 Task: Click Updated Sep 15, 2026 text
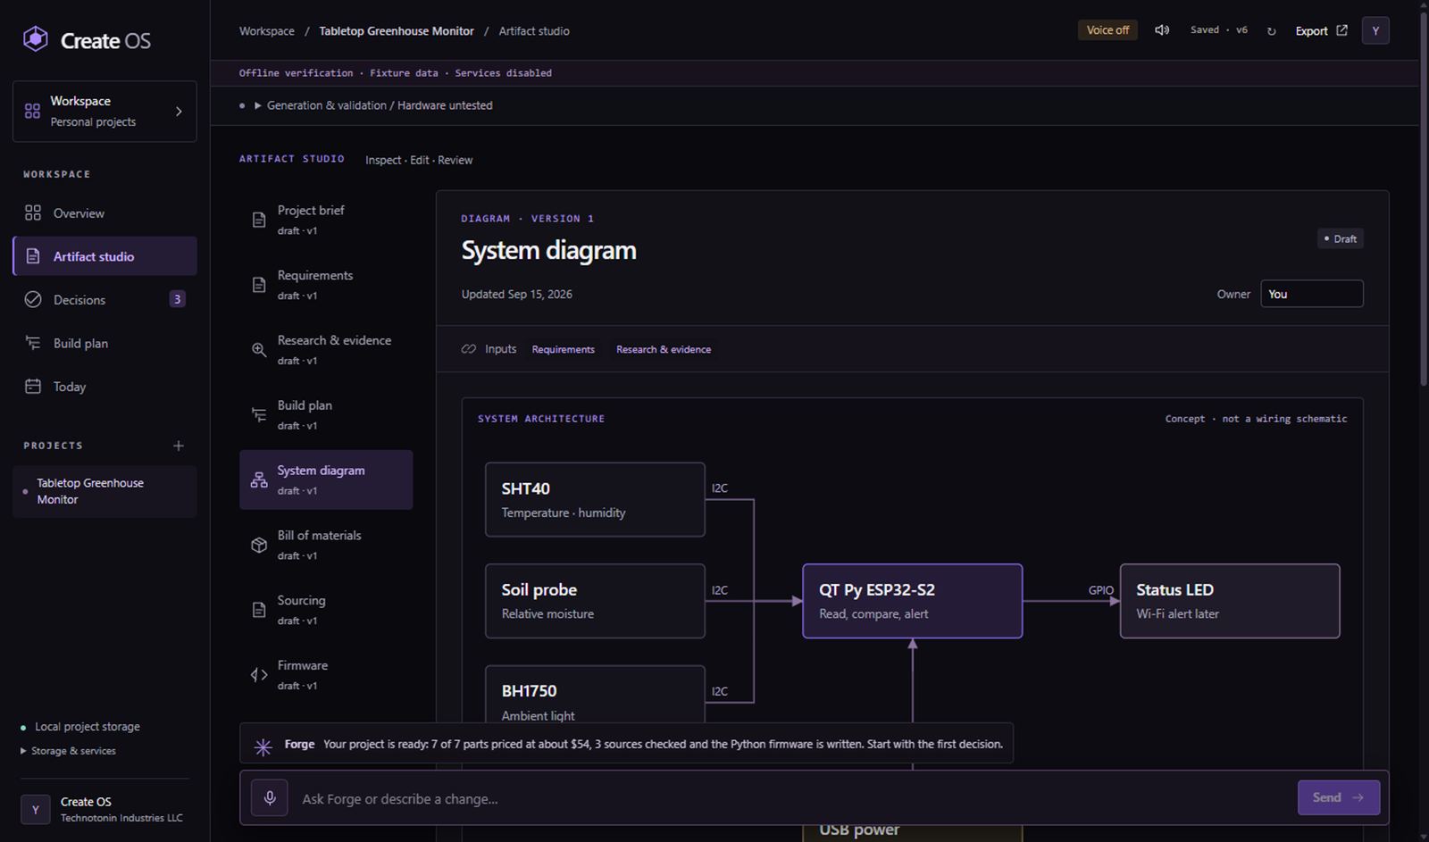click(516, 294)
